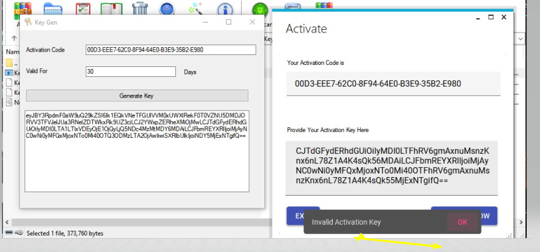Click the generated key output box

tap(137, 151)
